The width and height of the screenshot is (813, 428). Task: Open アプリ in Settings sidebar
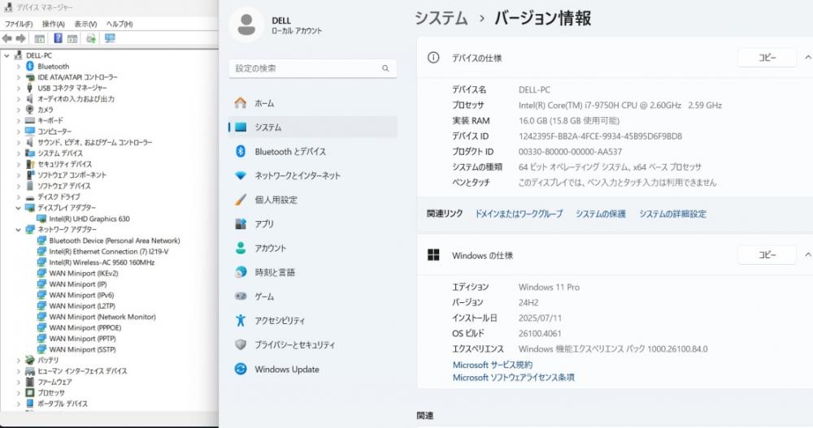click(x=313, y=224)
